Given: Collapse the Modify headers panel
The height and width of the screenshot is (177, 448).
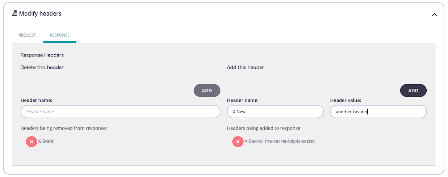Looking at the screenshot, I should tap(434, 14).
